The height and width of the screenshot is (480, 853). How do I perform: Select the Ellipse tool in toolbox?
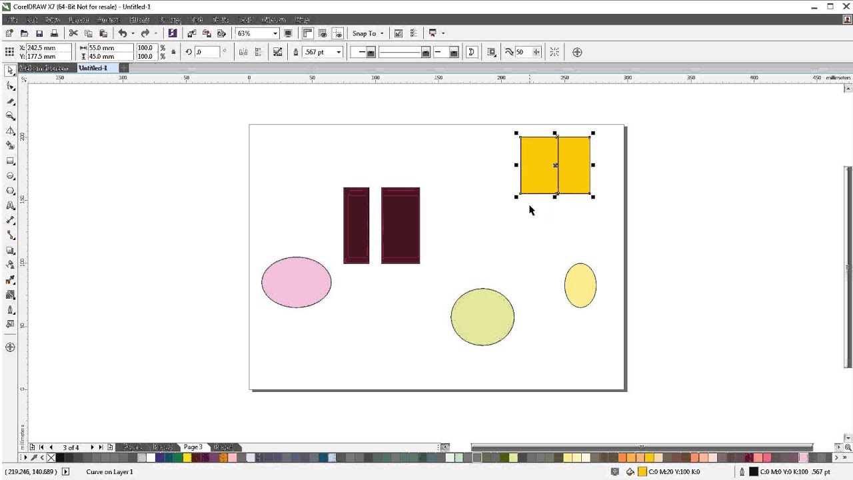point(10,176)
